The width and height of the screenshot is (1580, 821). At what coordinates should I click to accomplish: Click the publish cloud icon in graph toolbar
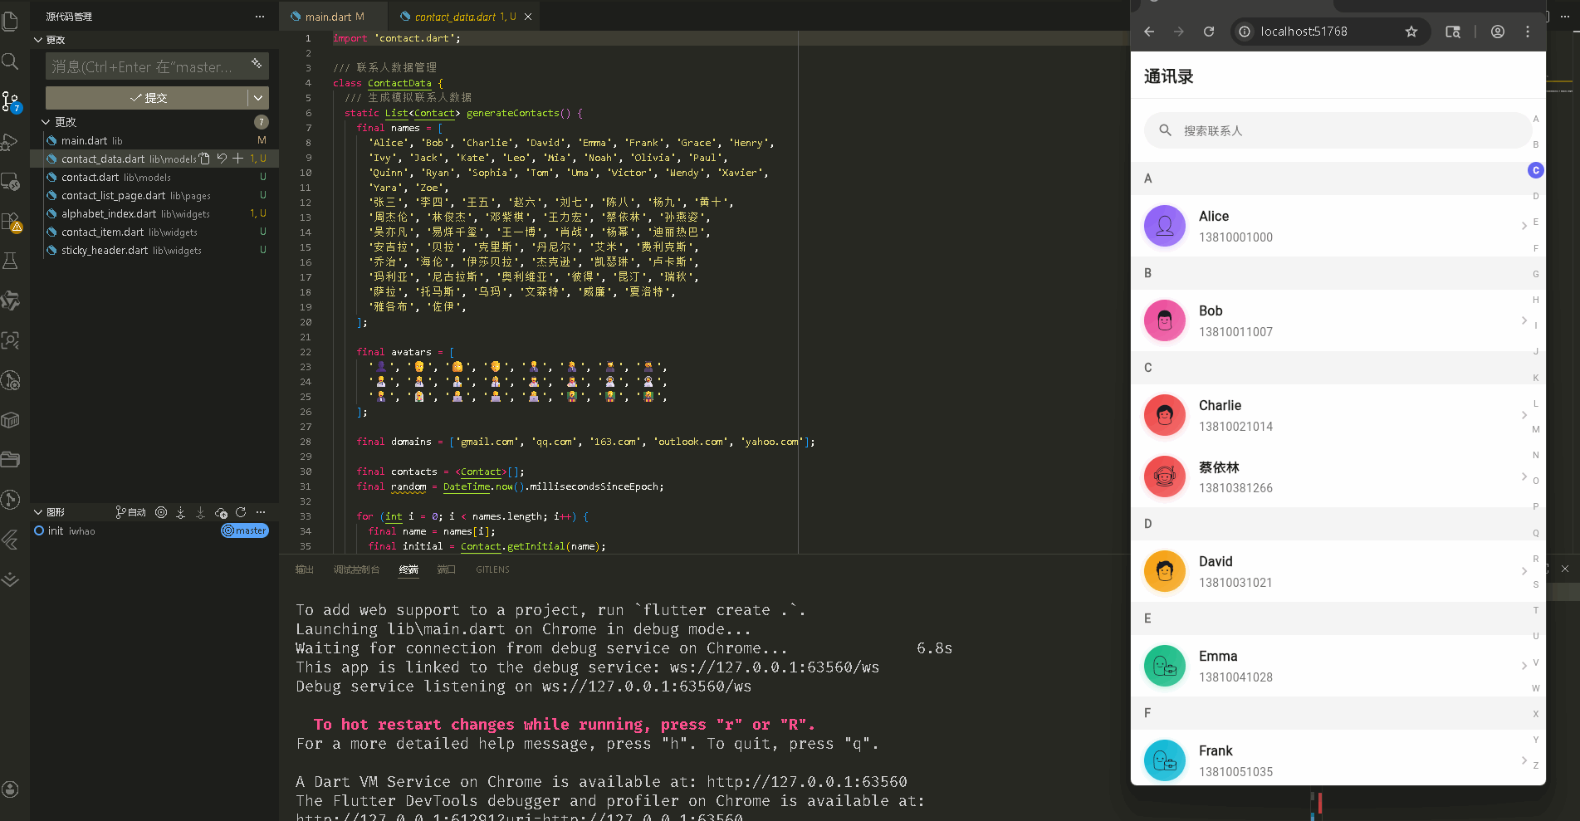(x=221, y=512)
